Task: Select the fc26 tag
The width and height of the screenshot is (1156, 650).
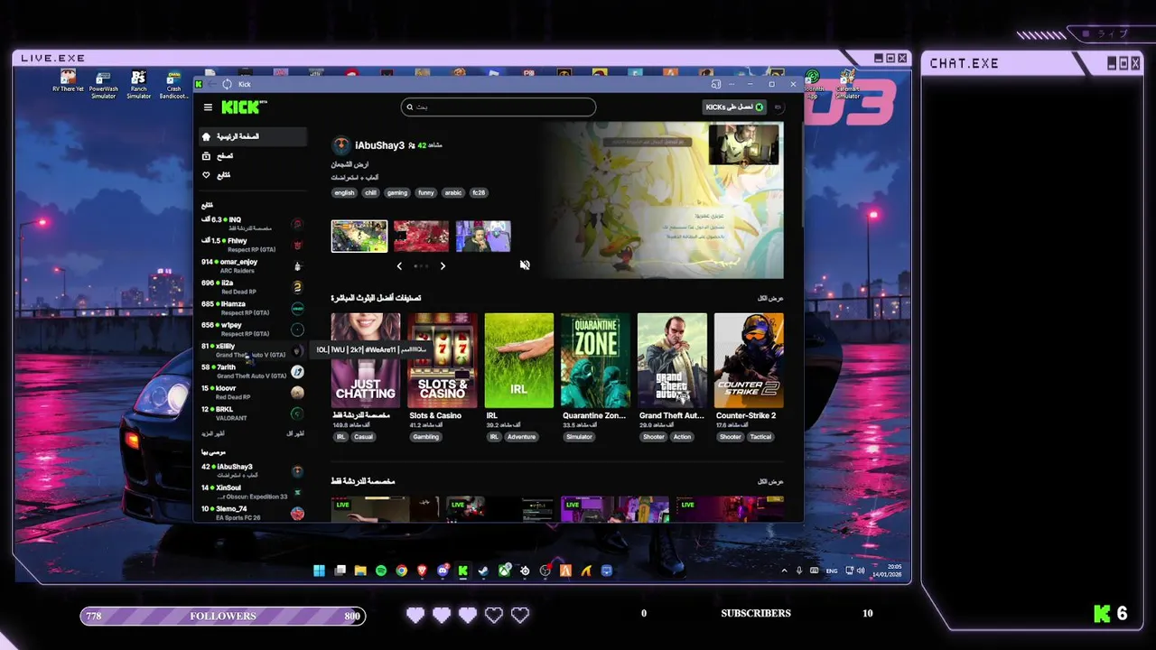Action: tap(479, 192)
